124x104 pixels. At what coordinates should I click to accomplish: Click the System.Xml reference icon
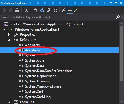click(21, 92)
